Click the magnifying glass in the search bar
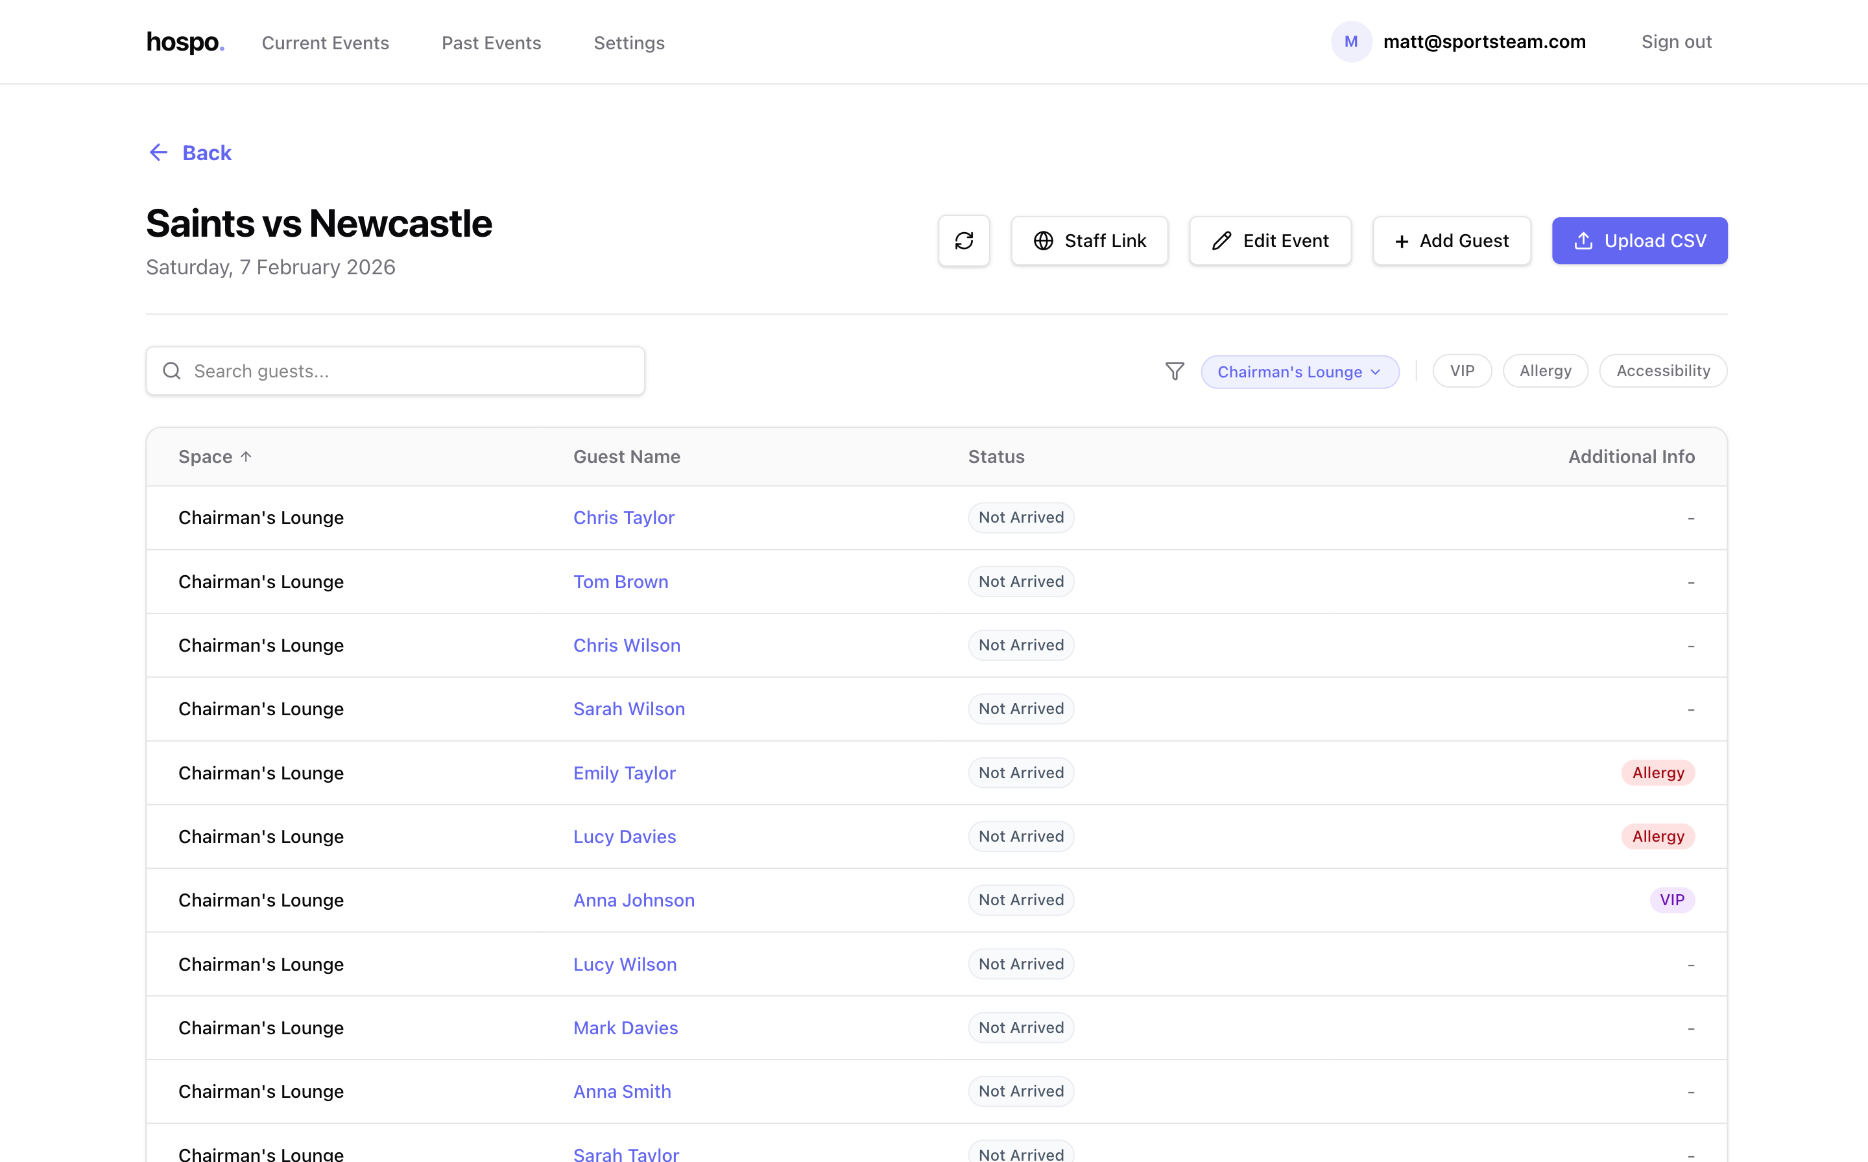The image size is (1868, 1162). (x=171, y=370)
